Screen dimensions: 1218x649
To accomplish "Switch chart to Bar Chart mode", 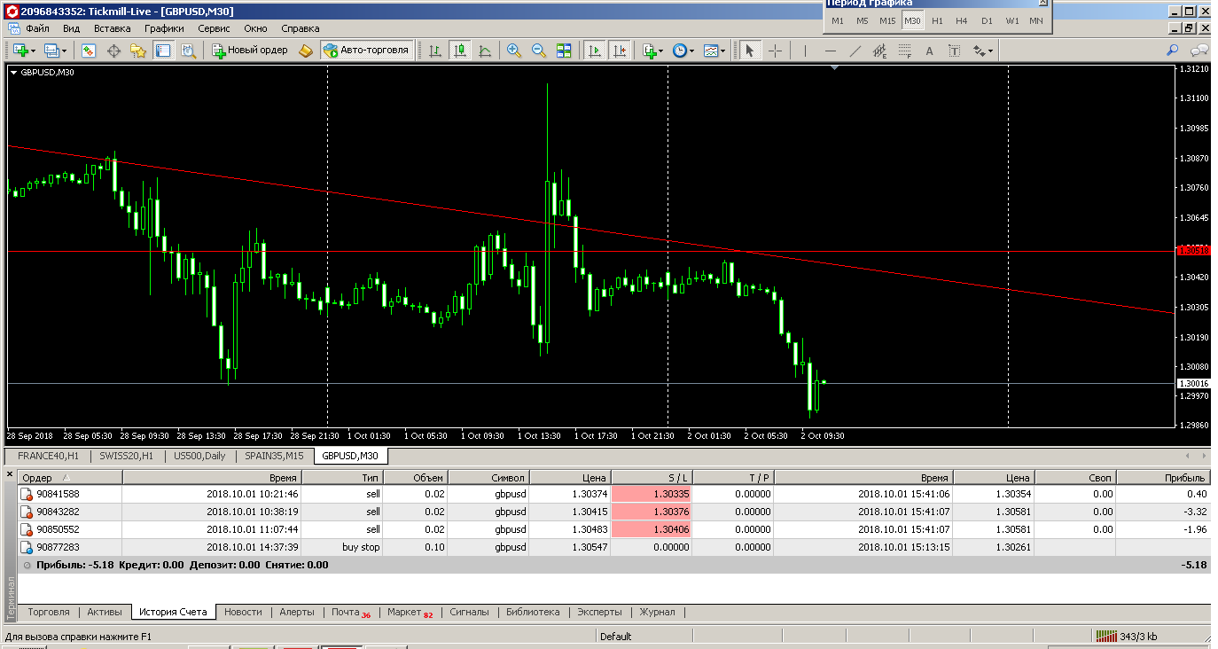I will pos(434,51).
